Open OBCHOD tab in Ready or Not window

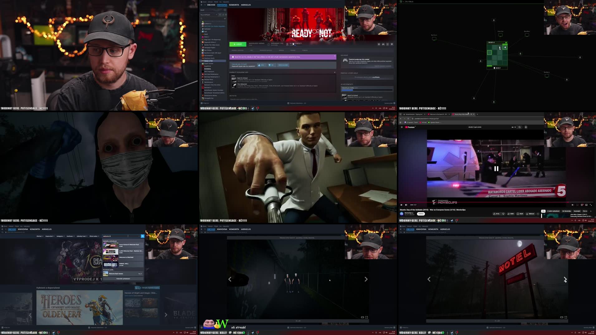211,5
